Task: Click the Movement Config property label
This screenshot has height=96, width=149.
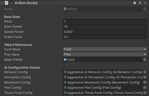Action: [x=17, y=83]
